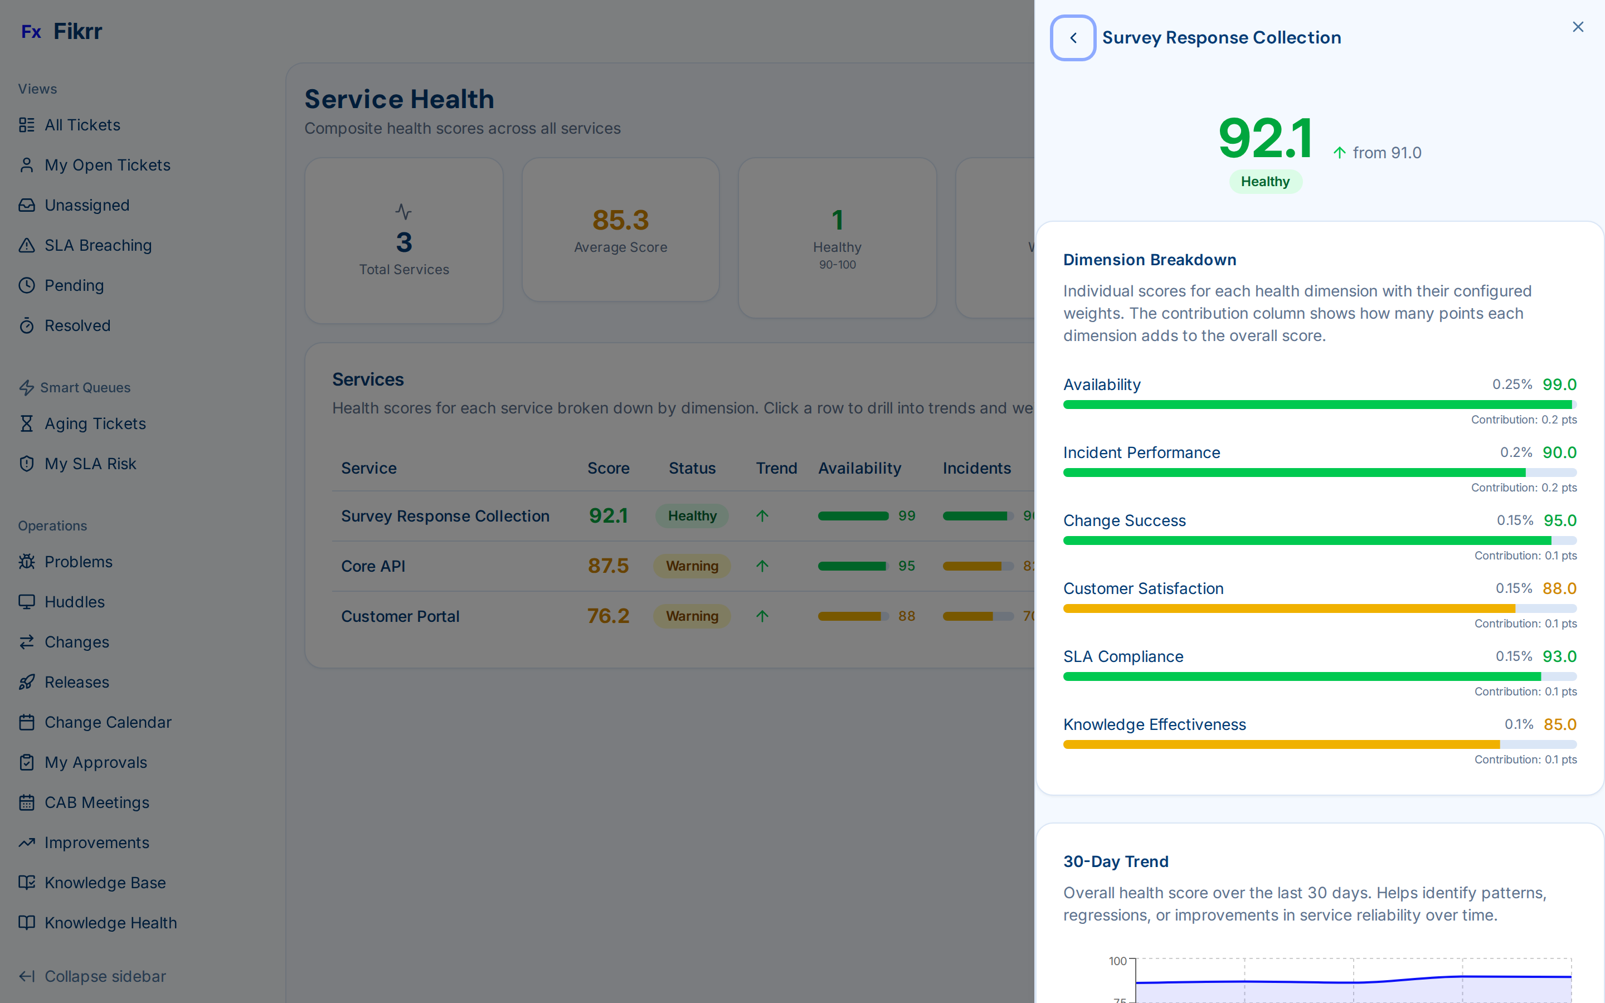Click the Pending clock icon

pos(27,285)
